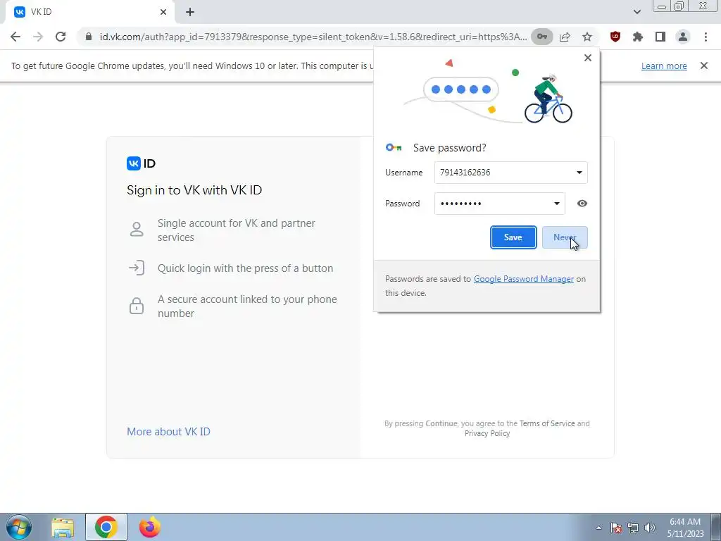Click 'Quick login with the press of a button' text
Image resolution: width=721 pixels, height=541 pixels.
[245, 268]
